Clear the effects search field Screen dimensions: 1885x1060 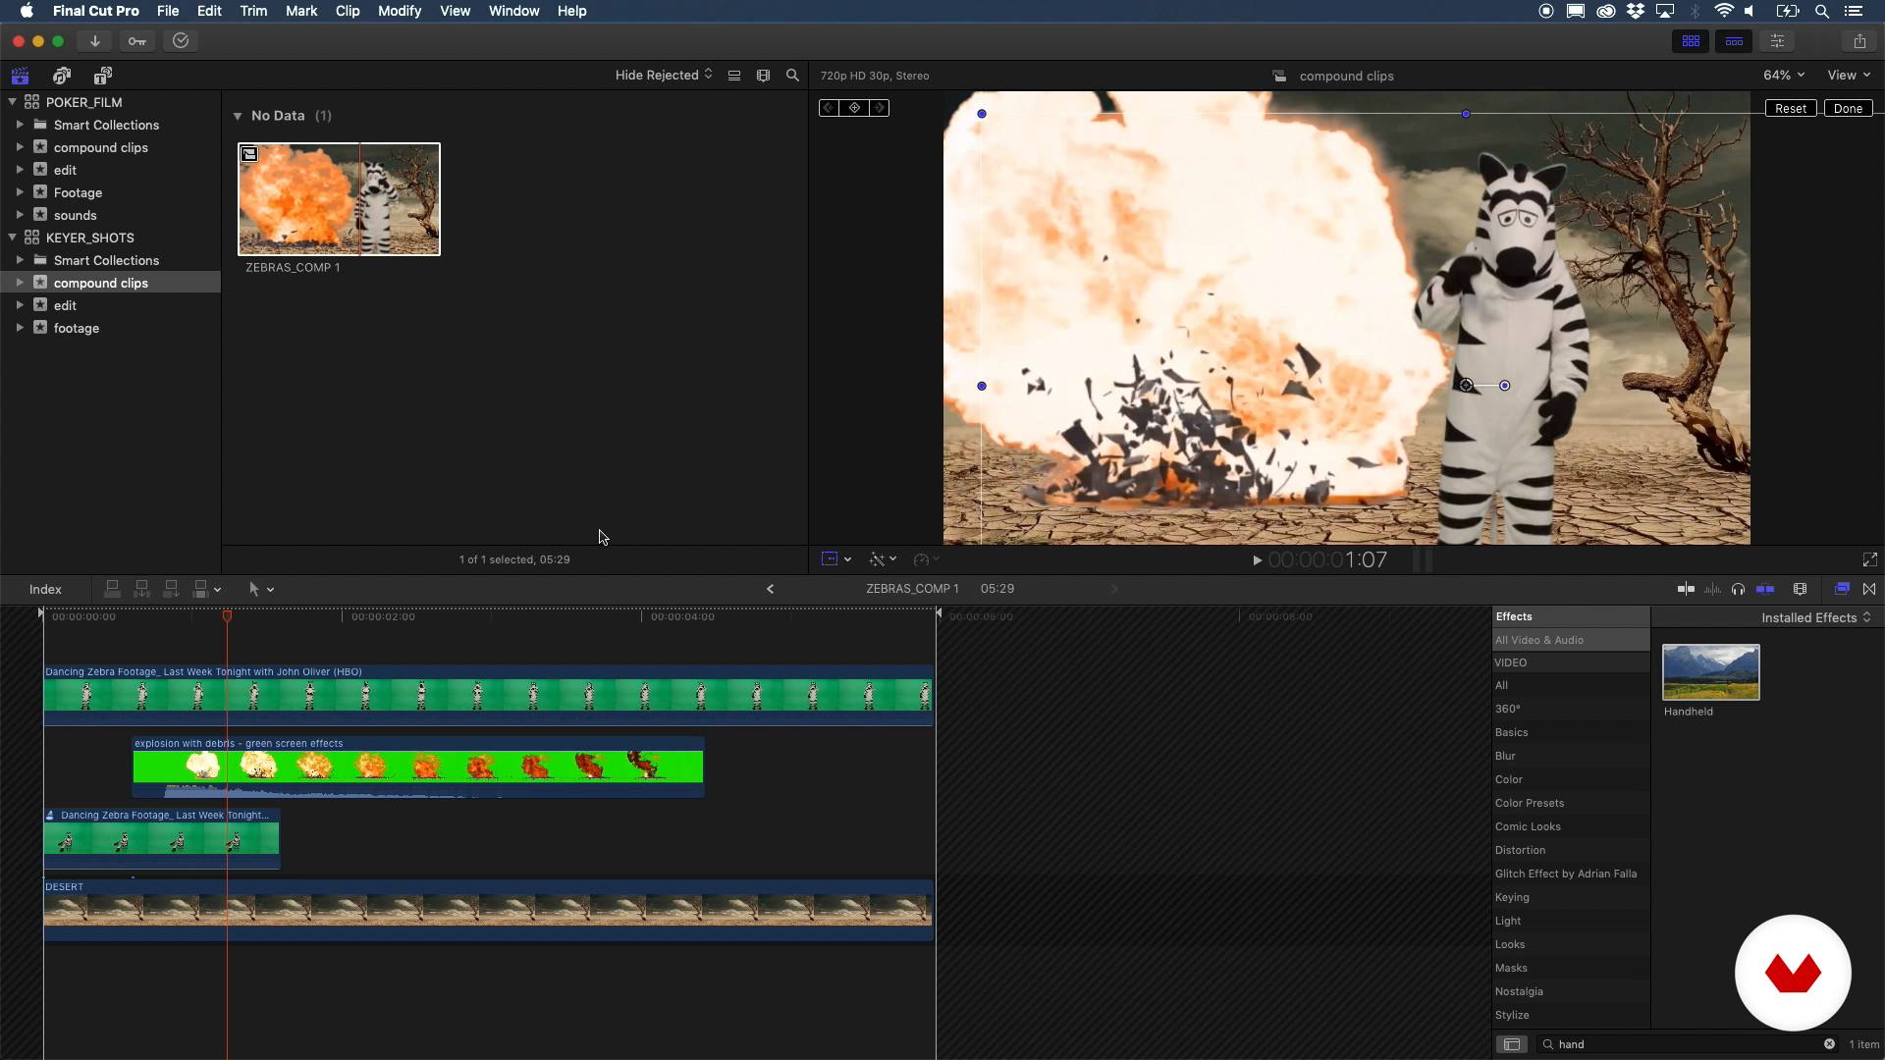(1829, 1044)
